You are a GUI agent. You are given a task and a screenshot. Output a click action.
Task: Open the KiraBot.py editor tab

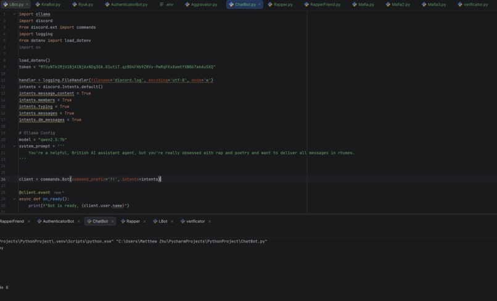48,4
